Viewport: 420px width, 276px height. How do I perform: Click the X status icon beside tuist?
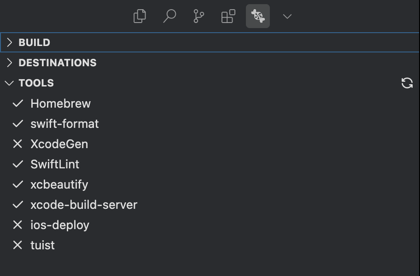(x=17, y=245)
